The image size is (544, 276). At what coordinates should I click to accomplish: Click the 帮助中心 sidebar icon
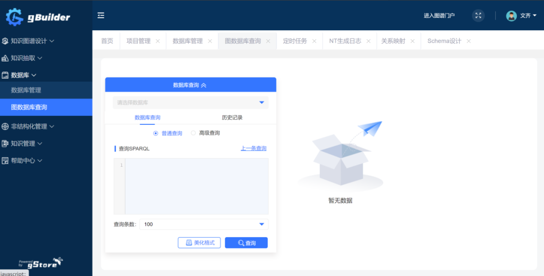tap(5, 161)
